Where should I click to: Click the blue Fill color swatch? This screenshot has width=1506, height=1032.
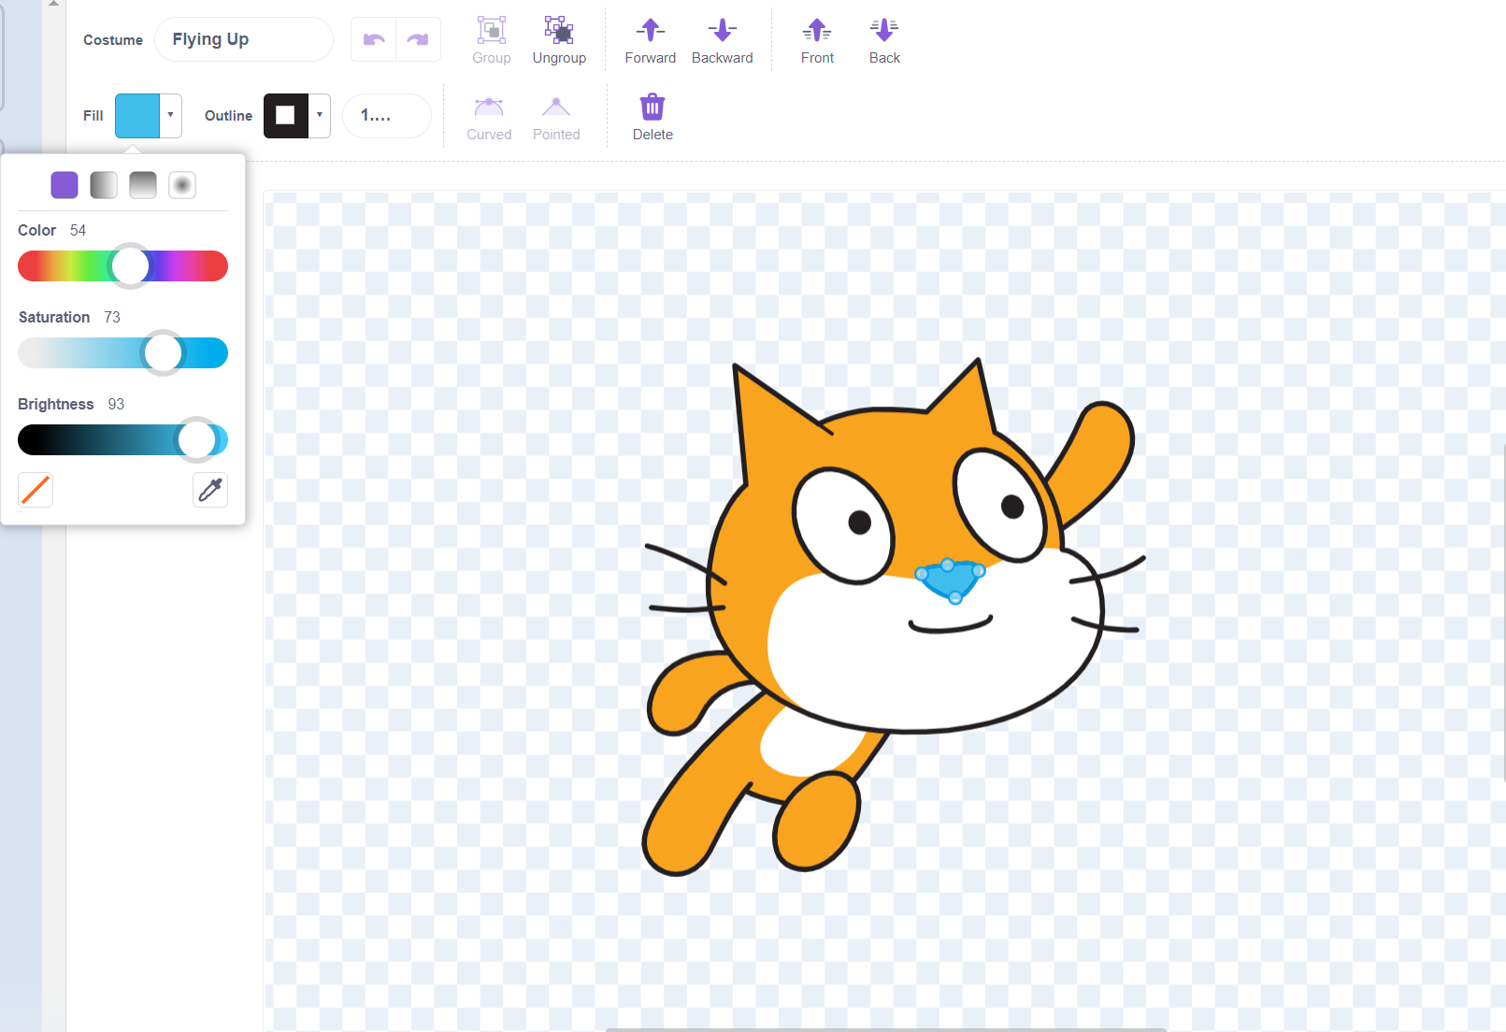(137, 116)
